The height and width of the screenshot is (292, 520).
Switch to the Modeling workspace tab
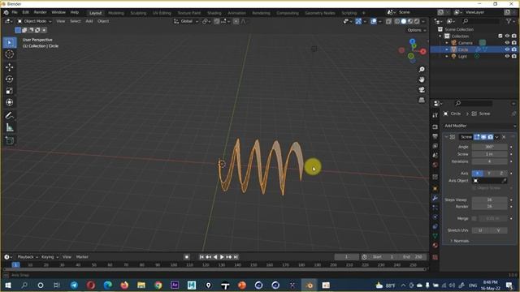(116, 13)
